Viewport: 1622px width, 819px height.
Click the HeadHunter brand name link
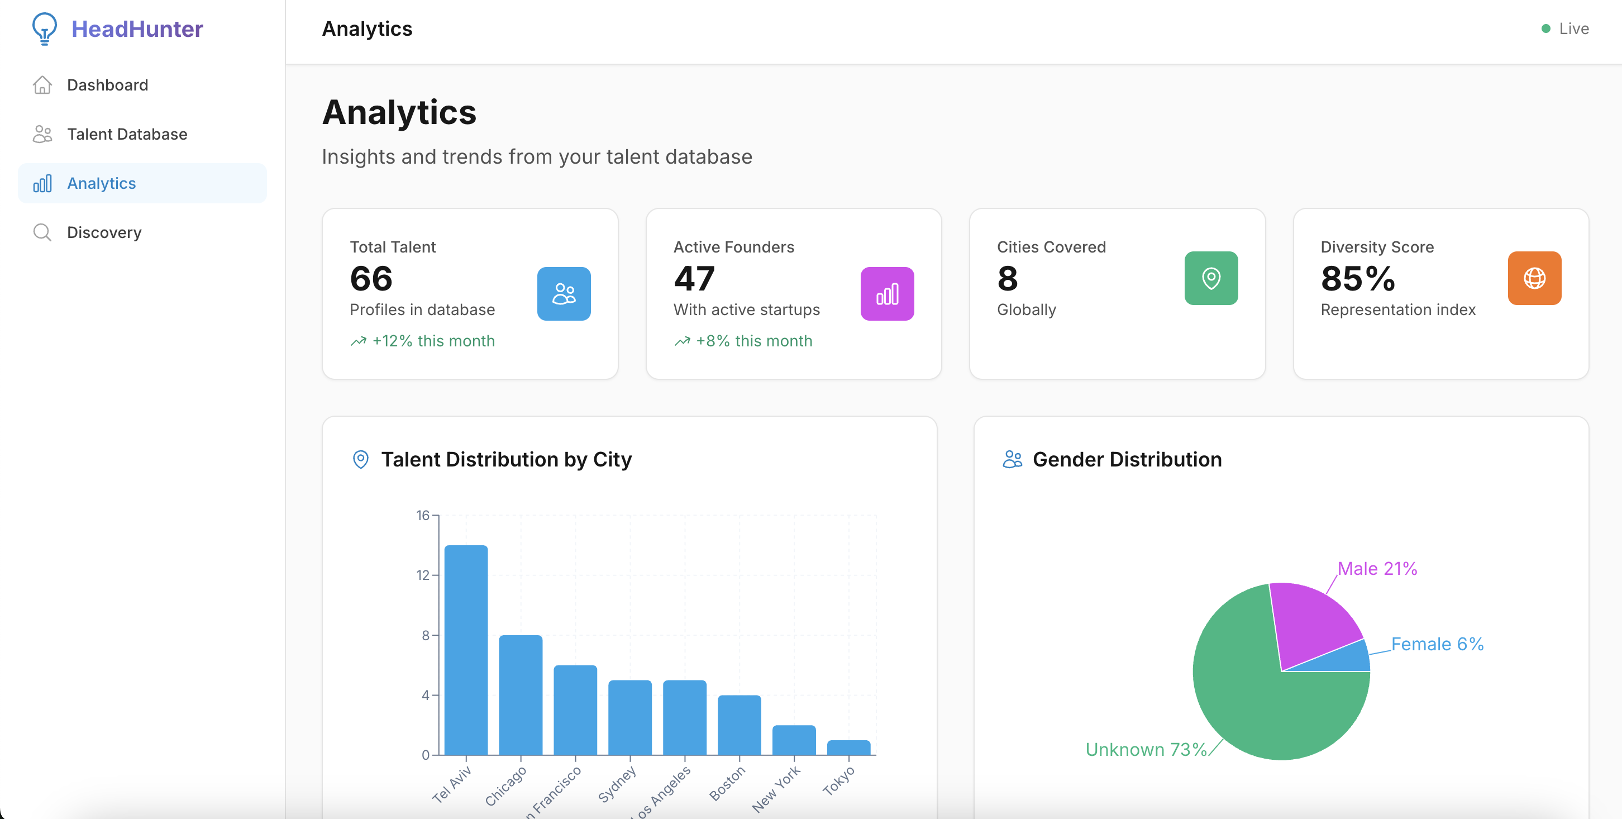pos(137,29)
